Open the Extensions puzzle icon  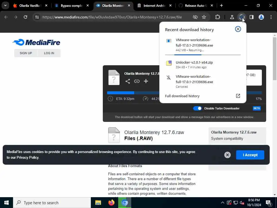coord(218,17)
